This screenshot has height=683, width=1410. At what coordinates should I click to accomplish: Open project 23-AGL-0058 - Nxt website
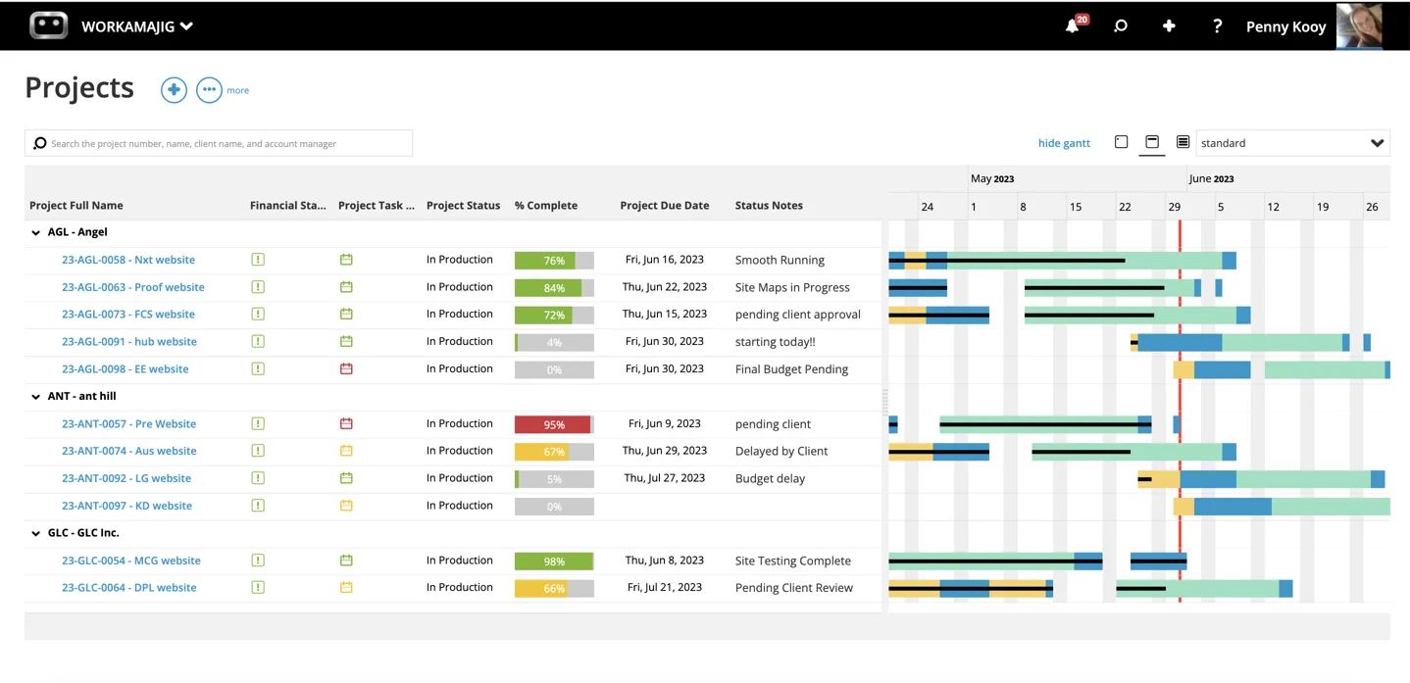[128, 260]
